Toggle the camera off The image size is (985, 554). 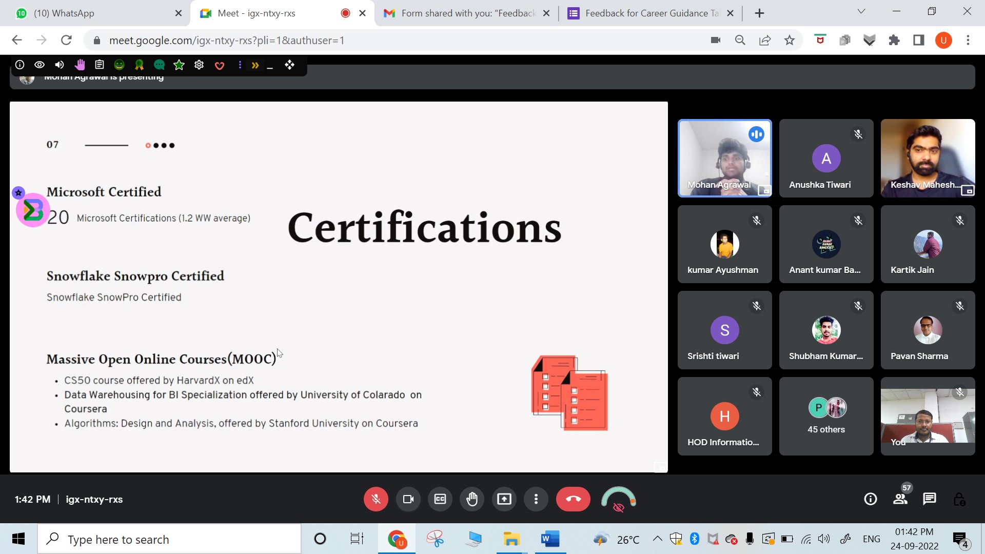coord(408,499)
